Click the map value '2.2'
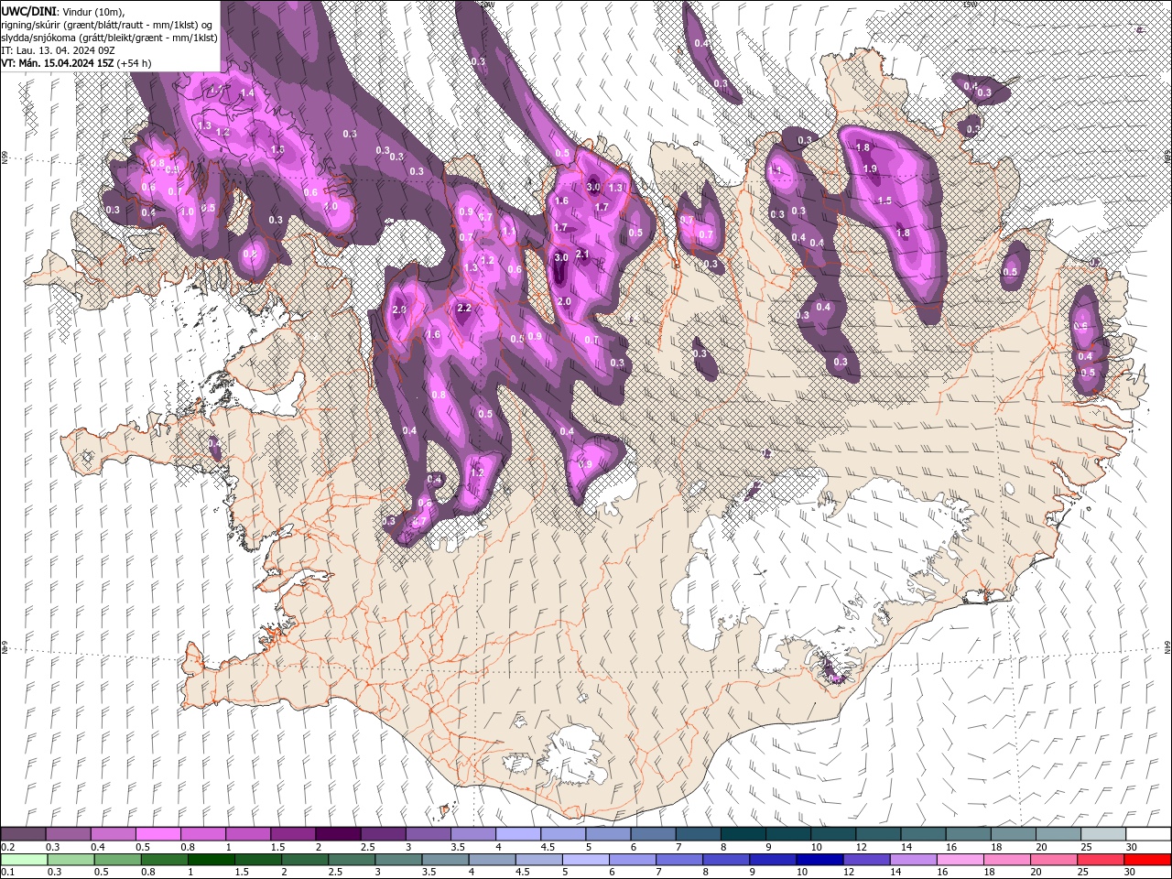 [464, 309]
